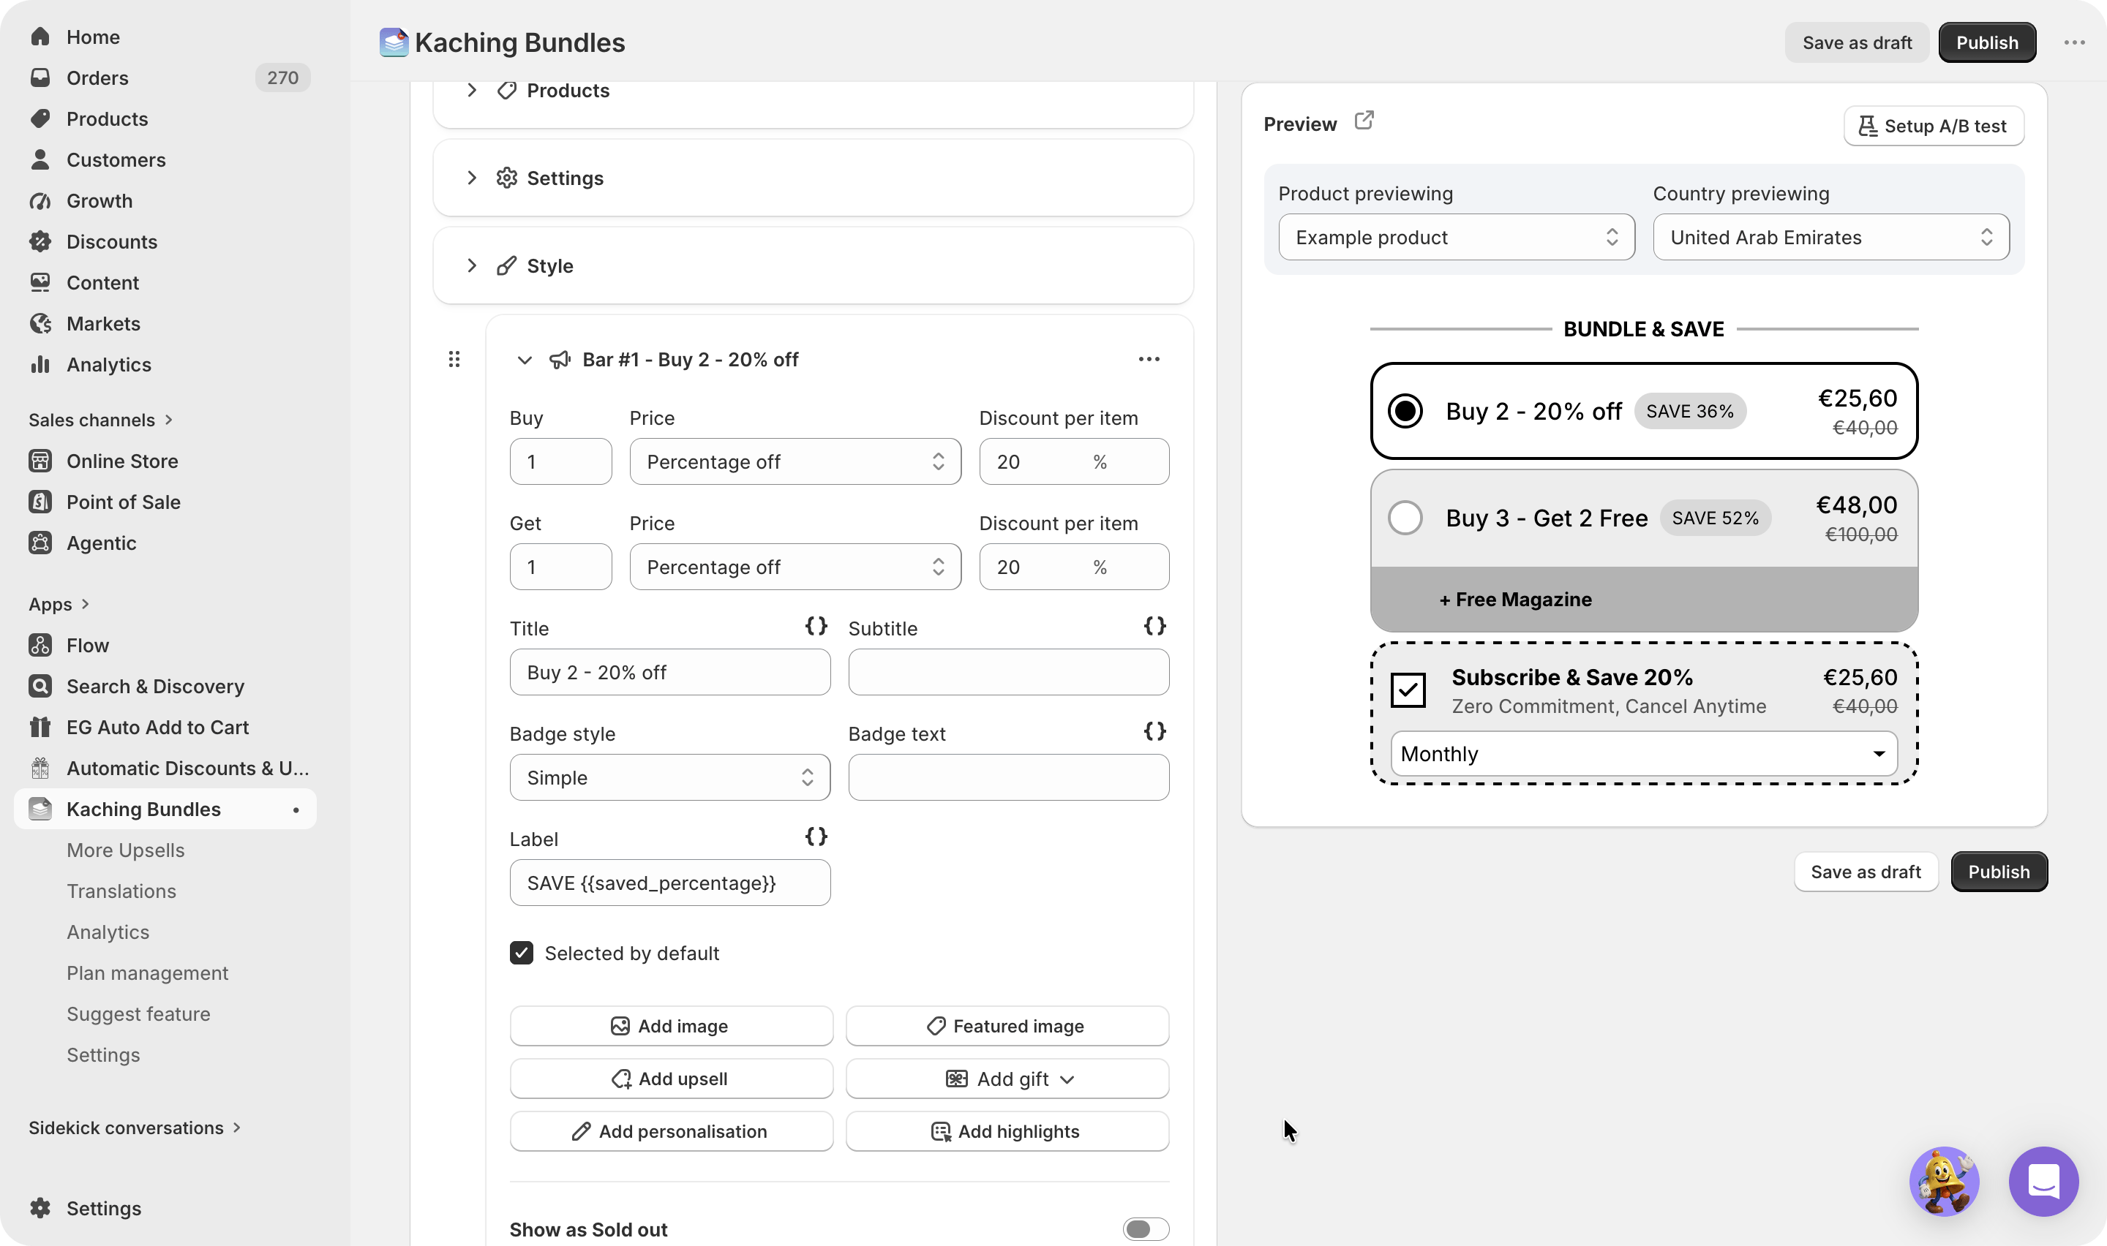Click Setup A/B test button

(x=1933, y=126)
